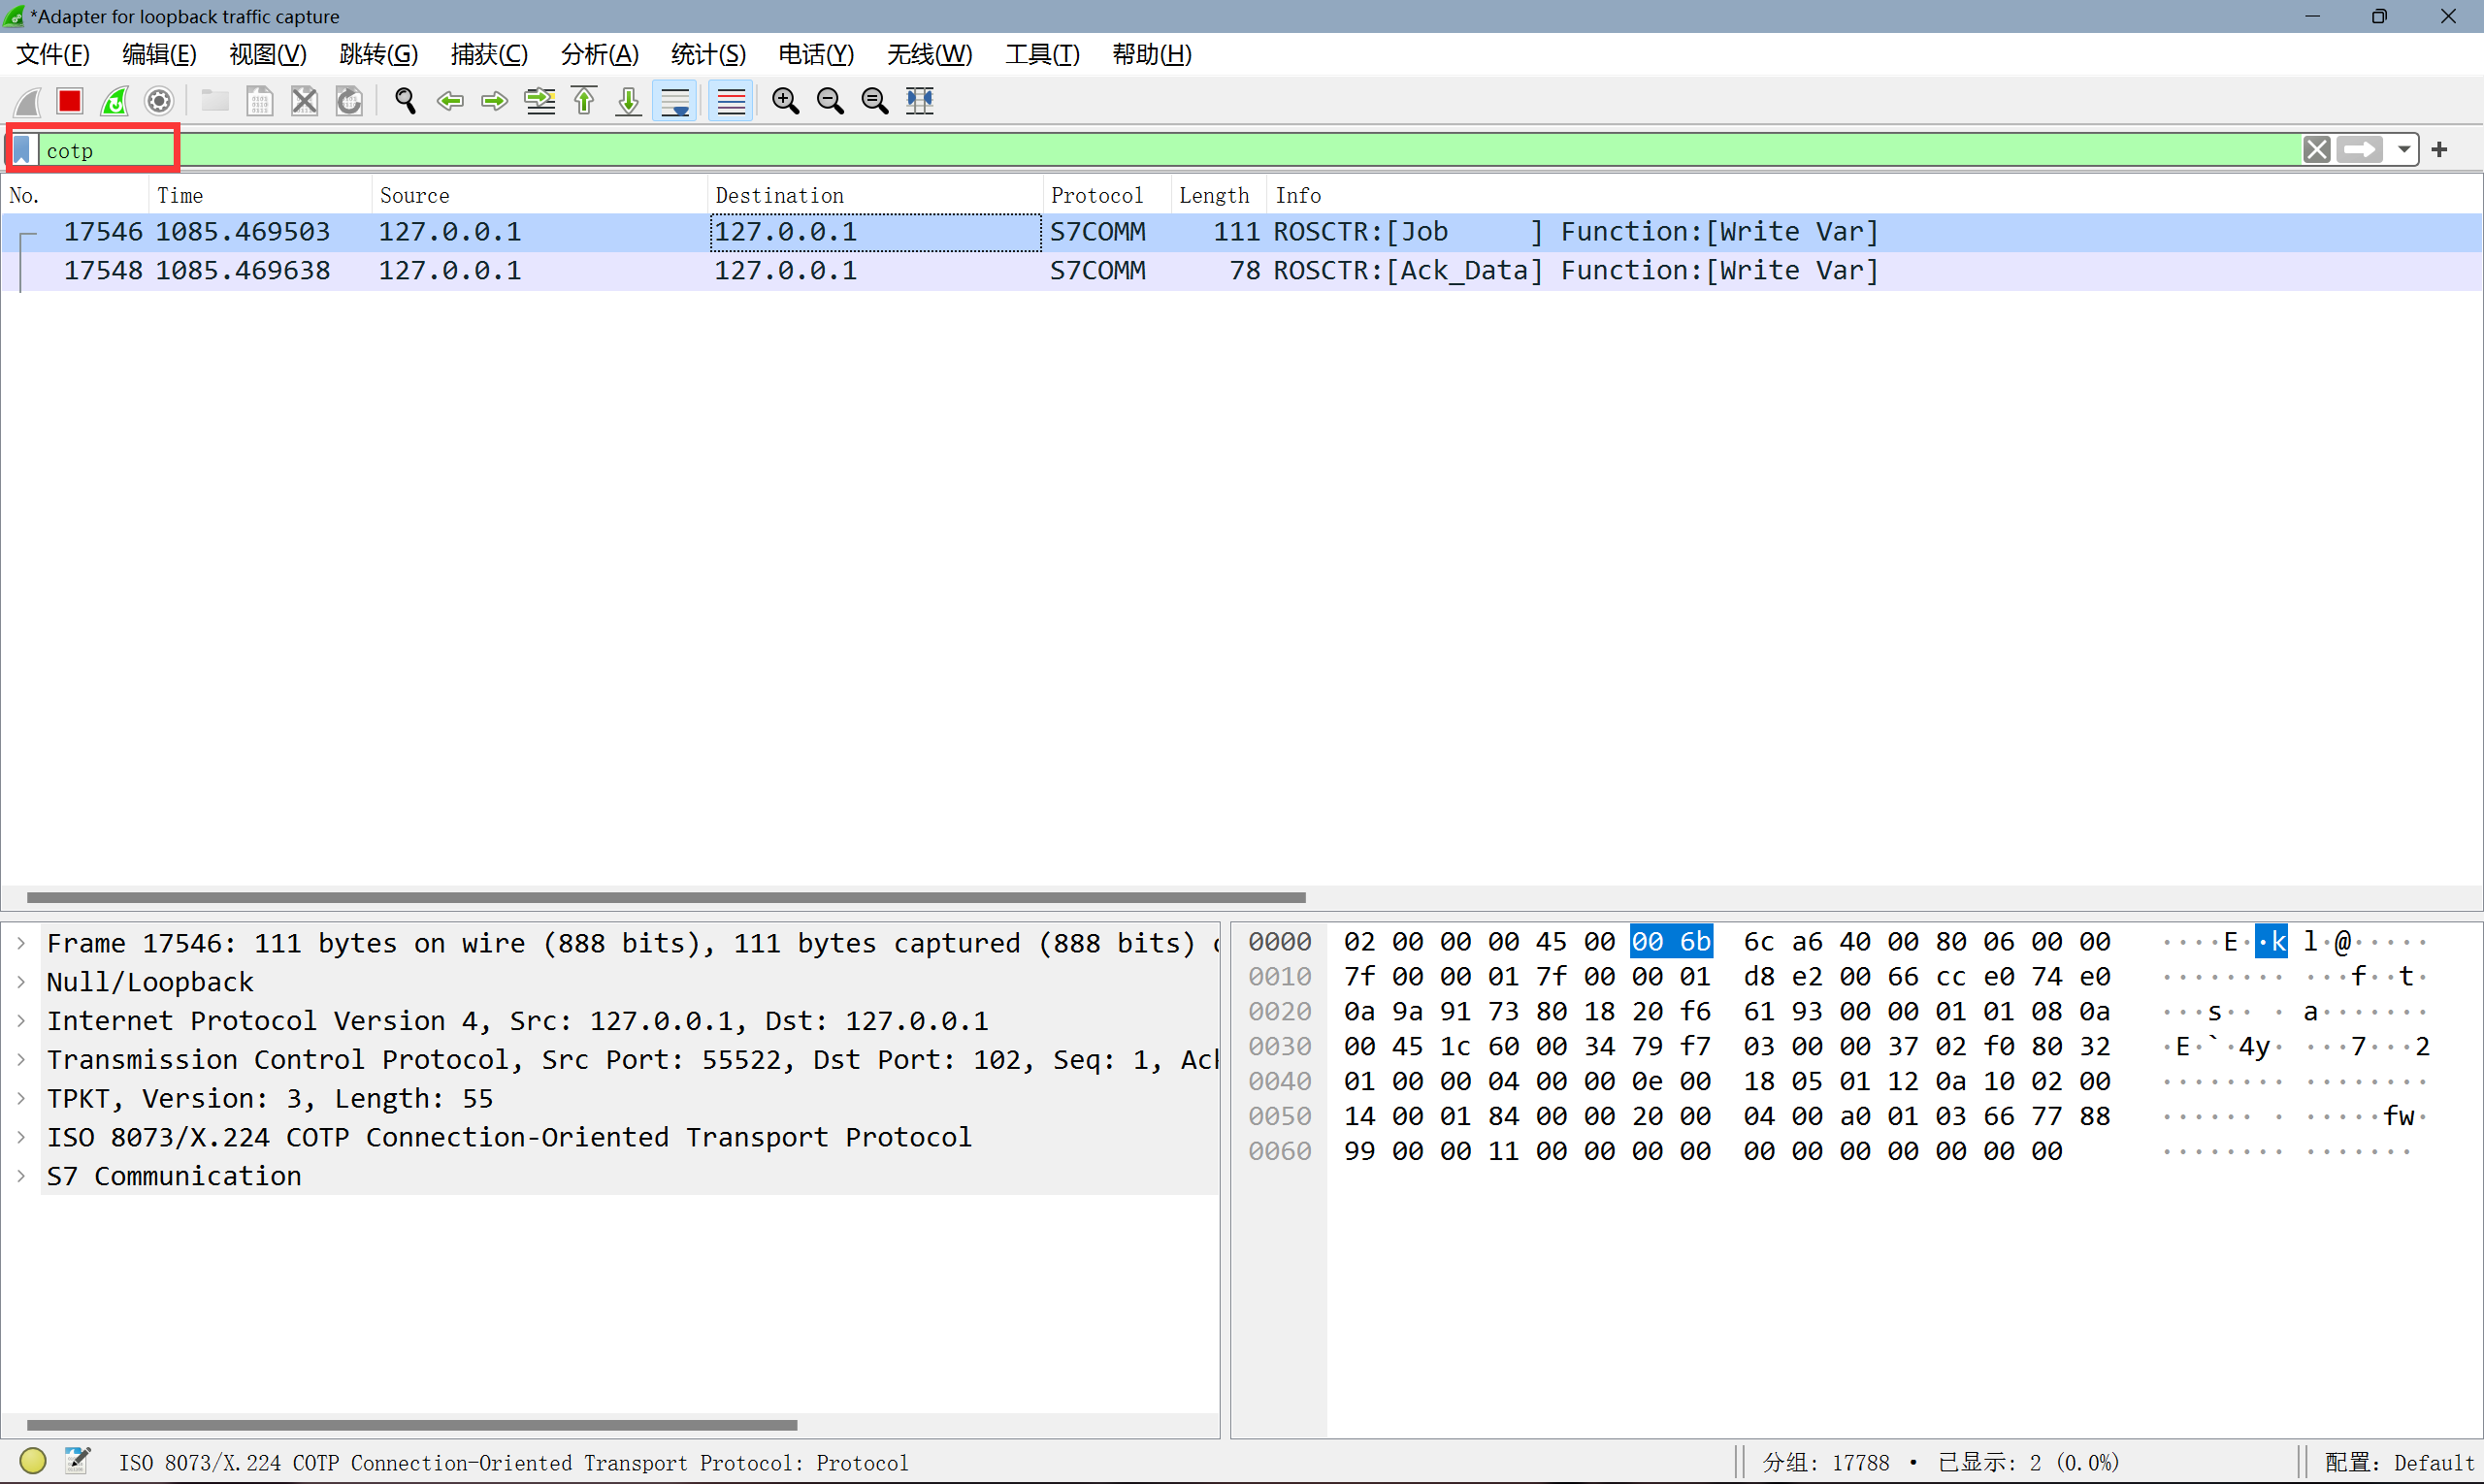The image size is (2484, 1484).
Task: Open the 工具(T) menu
Action: [1042, 55]
